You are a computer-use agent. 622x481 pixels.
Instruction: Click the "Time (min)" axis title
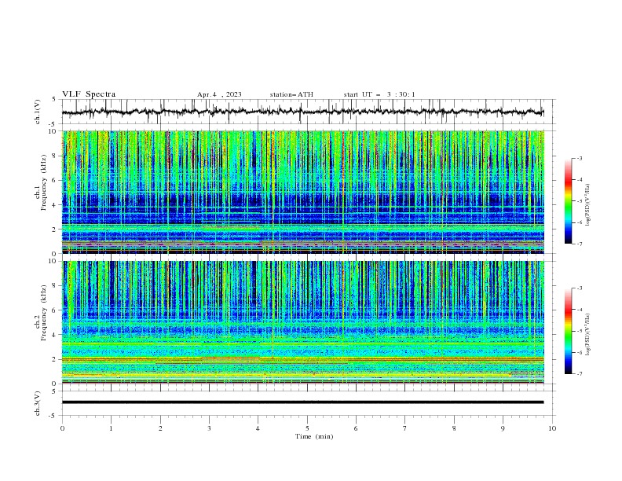(x=314, y=436)
